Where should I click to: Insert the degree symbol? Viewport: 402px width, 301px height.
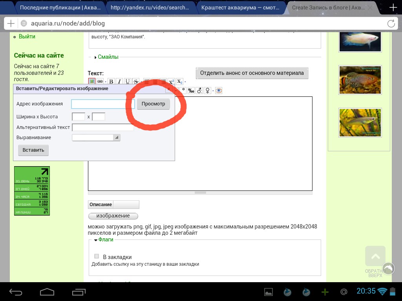click(x=183, y=91)
